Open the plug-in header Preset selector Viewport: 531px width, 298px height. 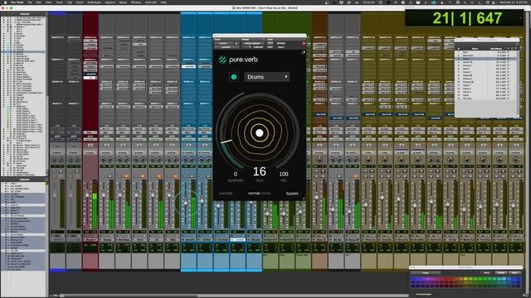point(252,44)
